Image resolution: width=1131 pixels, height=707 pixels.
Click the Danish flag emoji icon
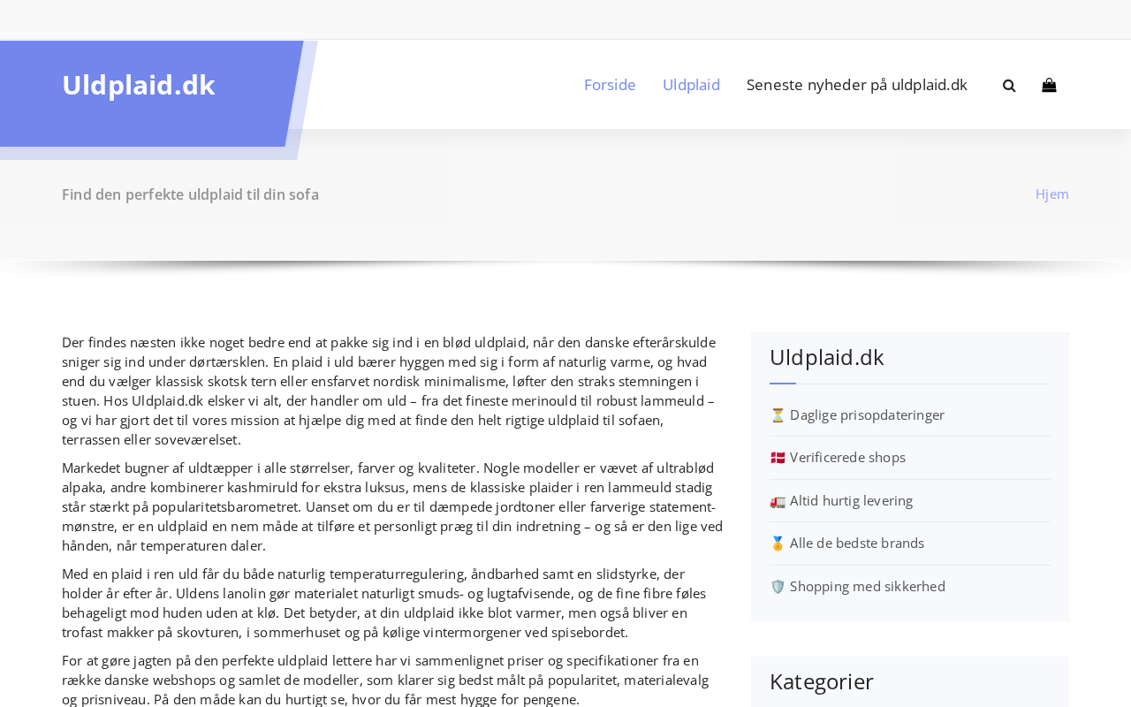point(778,458)
